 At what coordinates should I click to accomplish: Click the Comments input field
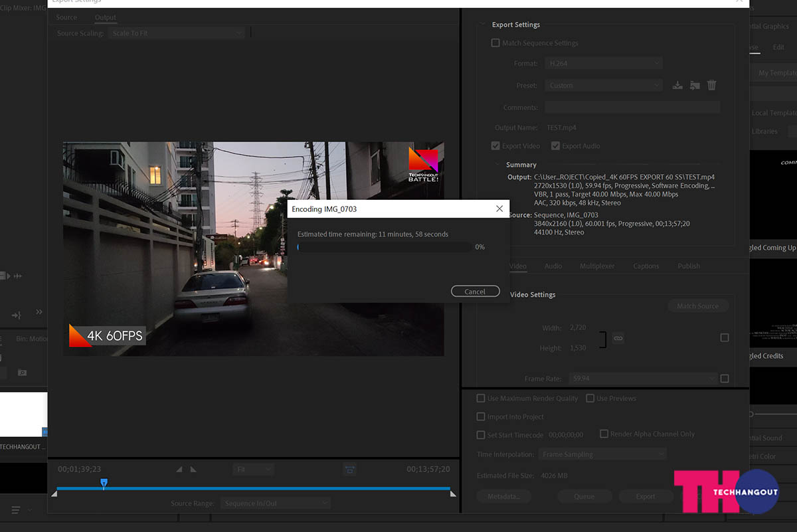(632, 107)
